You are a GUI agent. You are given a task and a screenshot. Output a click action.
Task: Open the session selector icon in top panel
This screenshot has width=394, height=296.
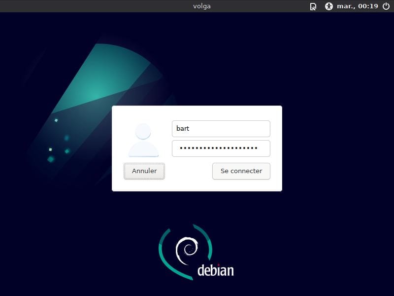(x=313, y=6)
